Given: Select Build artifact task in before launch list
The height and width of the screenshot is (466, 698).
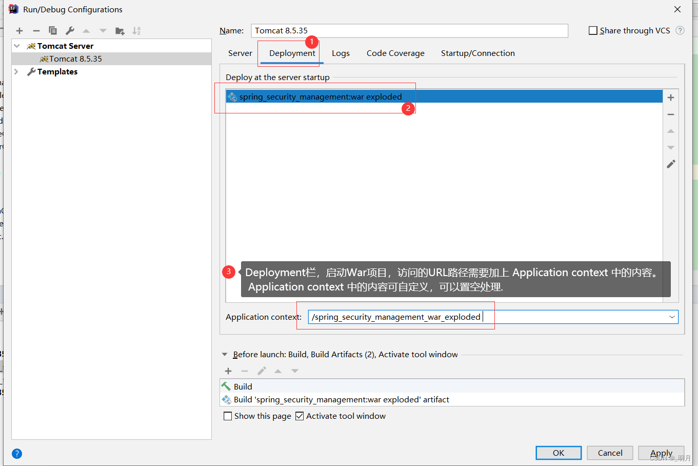Looking at the screenshot, I should (x=452, y=399).
